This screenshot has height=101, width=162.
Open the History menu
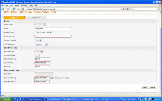click(x=17, y=5)
